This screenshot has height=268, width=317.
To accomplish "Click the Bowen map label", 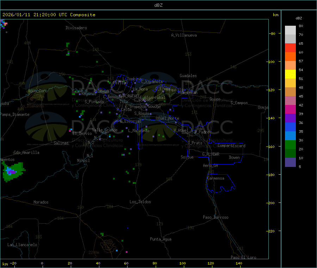I will tap(234, 157).
